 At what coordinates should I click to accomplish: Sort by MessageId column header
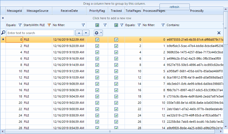click(14, 11)
